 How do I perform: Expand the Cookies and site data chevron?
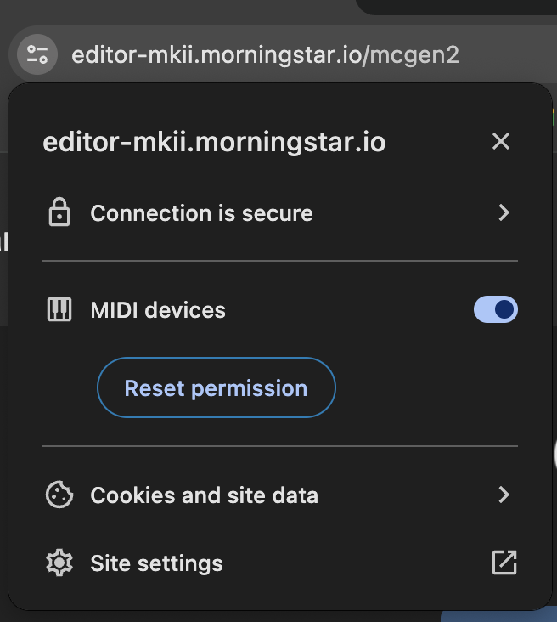point(504,495)
